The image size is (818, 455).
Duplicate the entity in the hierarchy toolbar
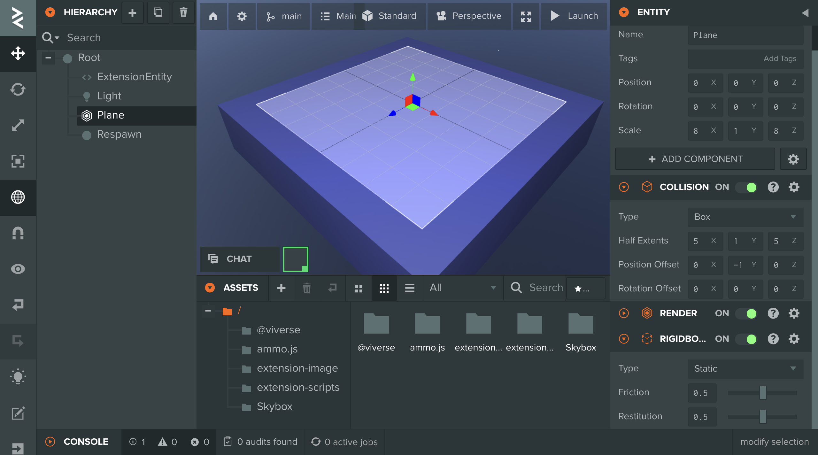click(158, 13)
